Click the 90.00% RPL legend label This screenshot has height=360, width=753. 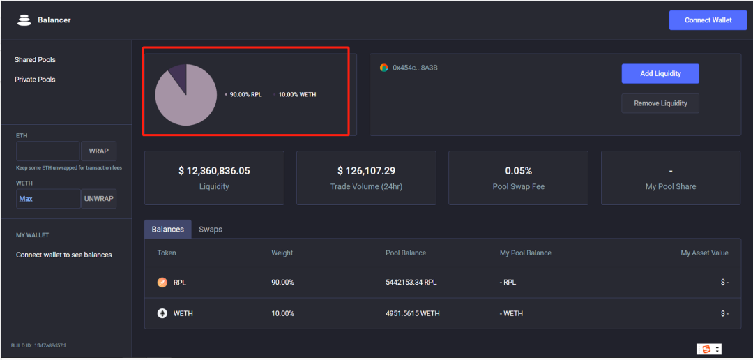[245, 95]
